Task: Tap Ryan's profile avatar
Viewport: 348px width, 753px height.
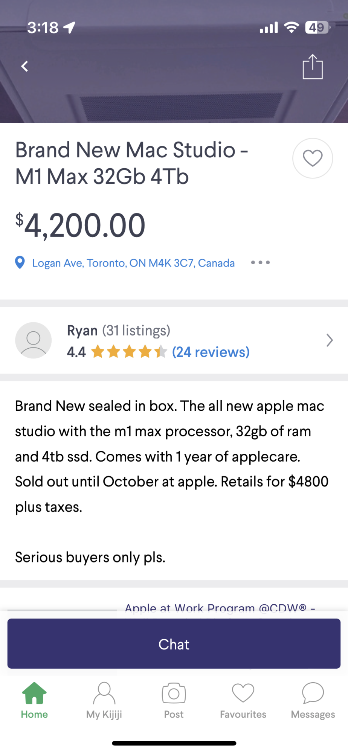Action: [34, 340]
